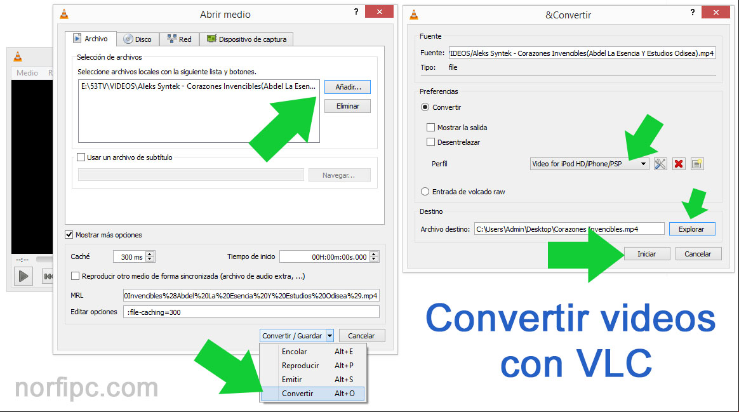
Task: Enable 'Reproducir otro medio de forma sincronizada'
Action: pyautogui.click(x=75, y=276)
